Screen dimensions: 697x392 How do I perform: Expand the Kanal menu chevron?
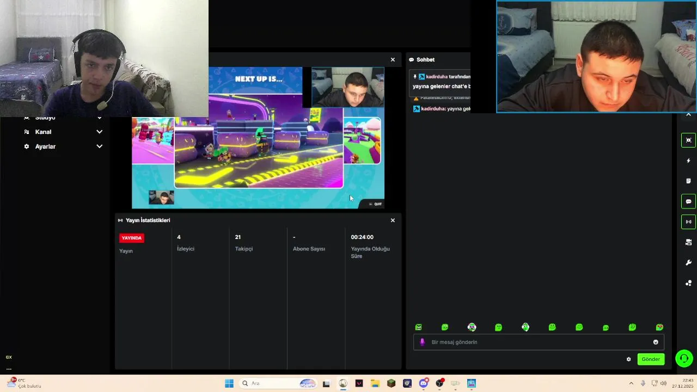pyautogui.click(x=99, y=132)
